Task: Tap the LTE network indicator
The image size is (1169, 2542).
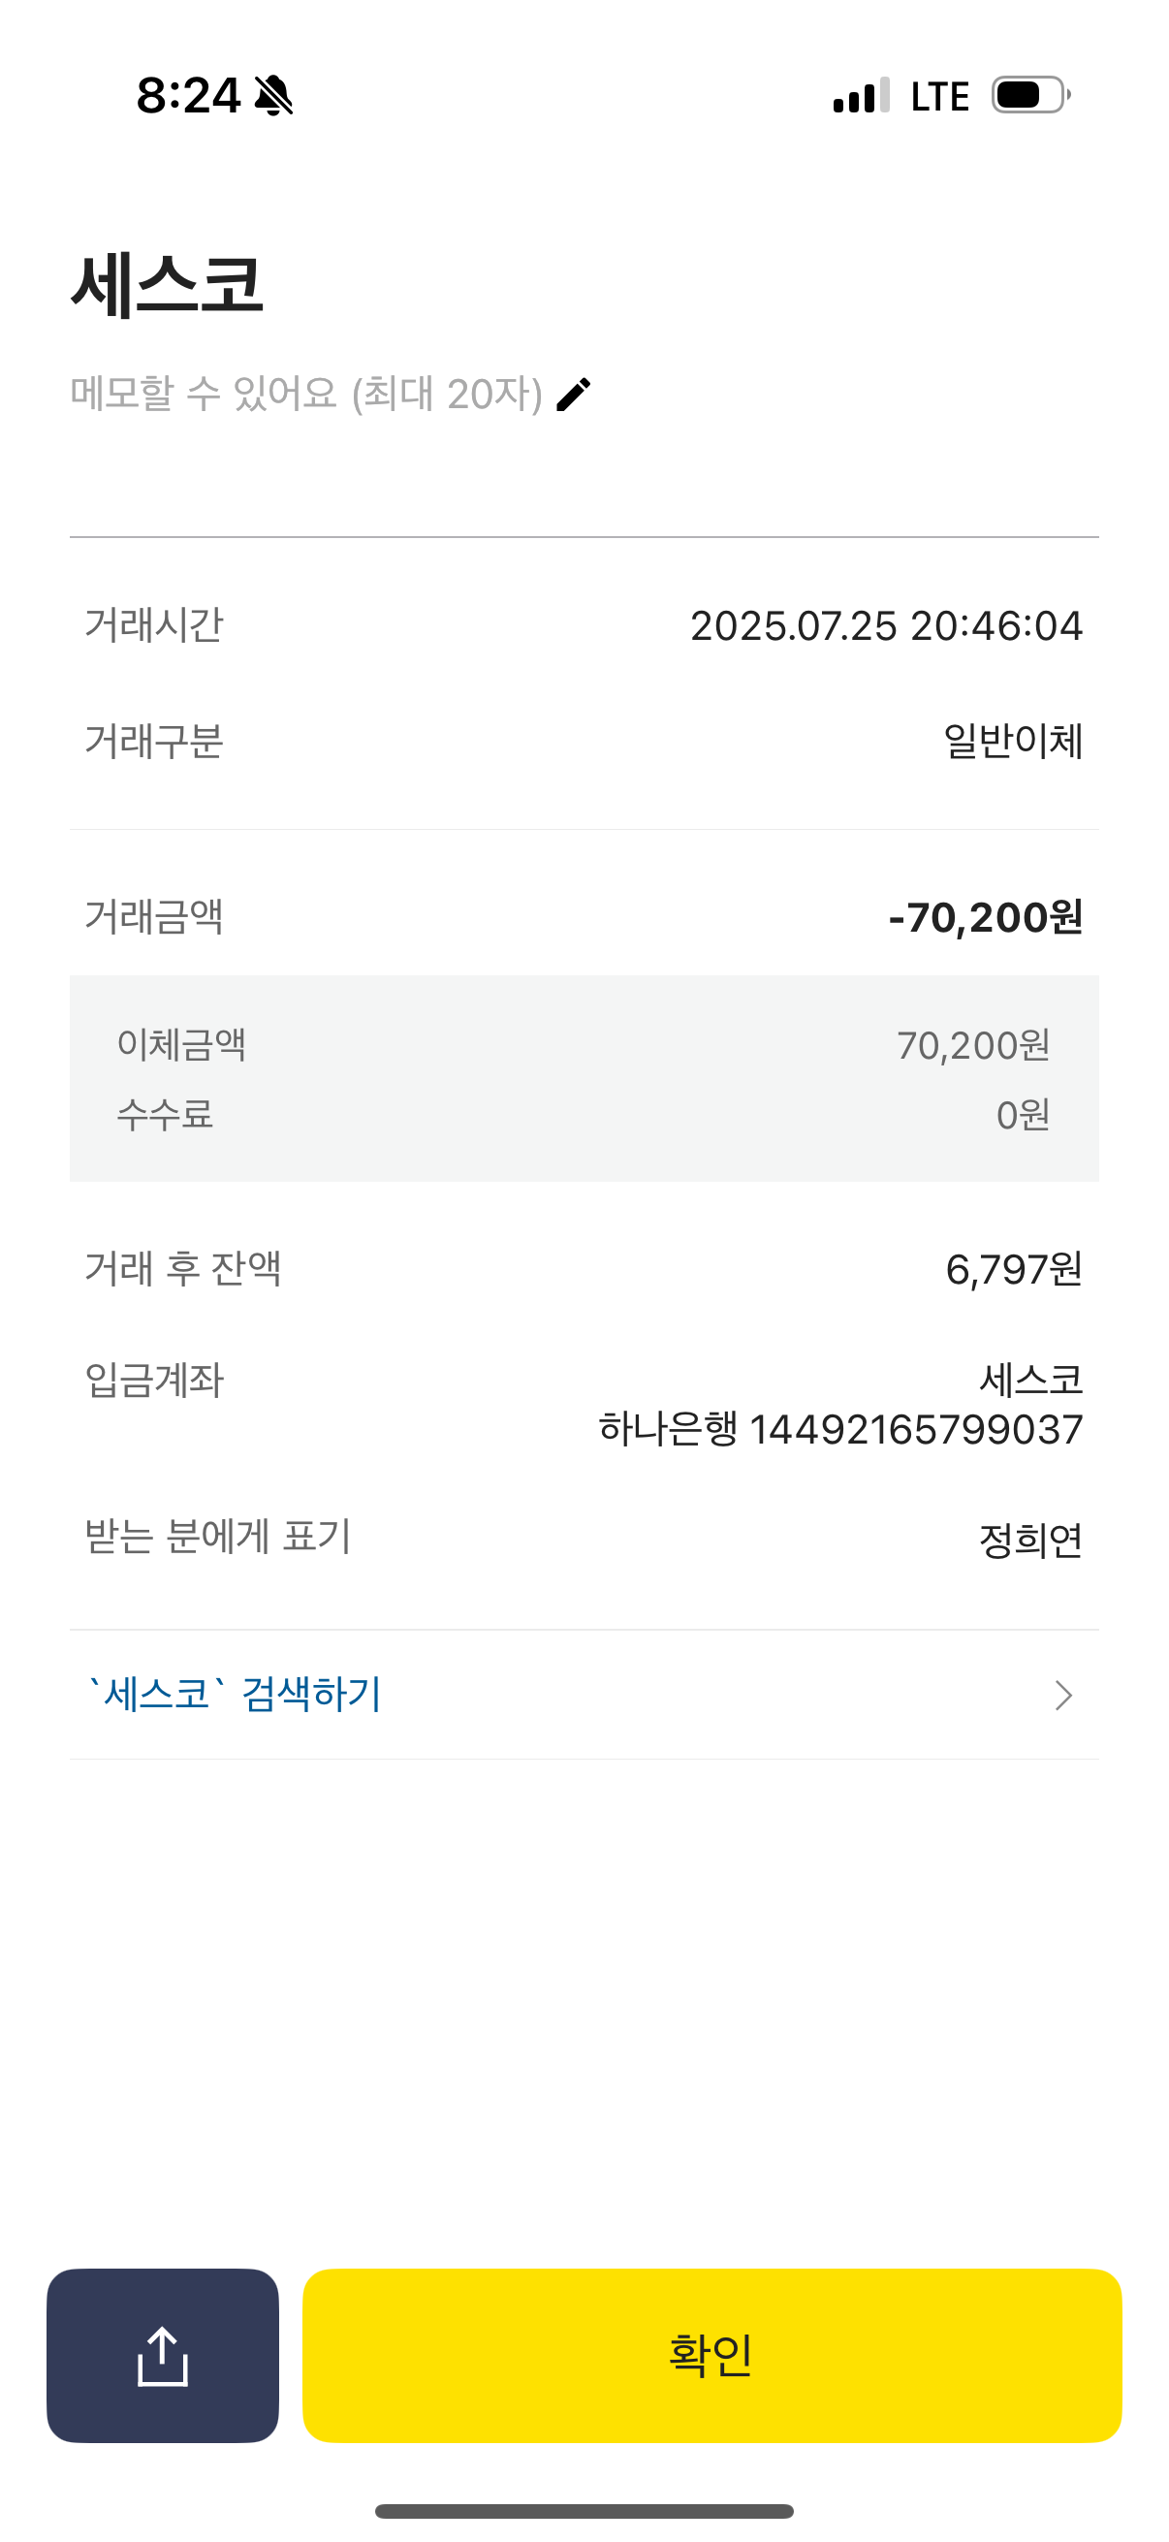Action: tap(939, 97)
